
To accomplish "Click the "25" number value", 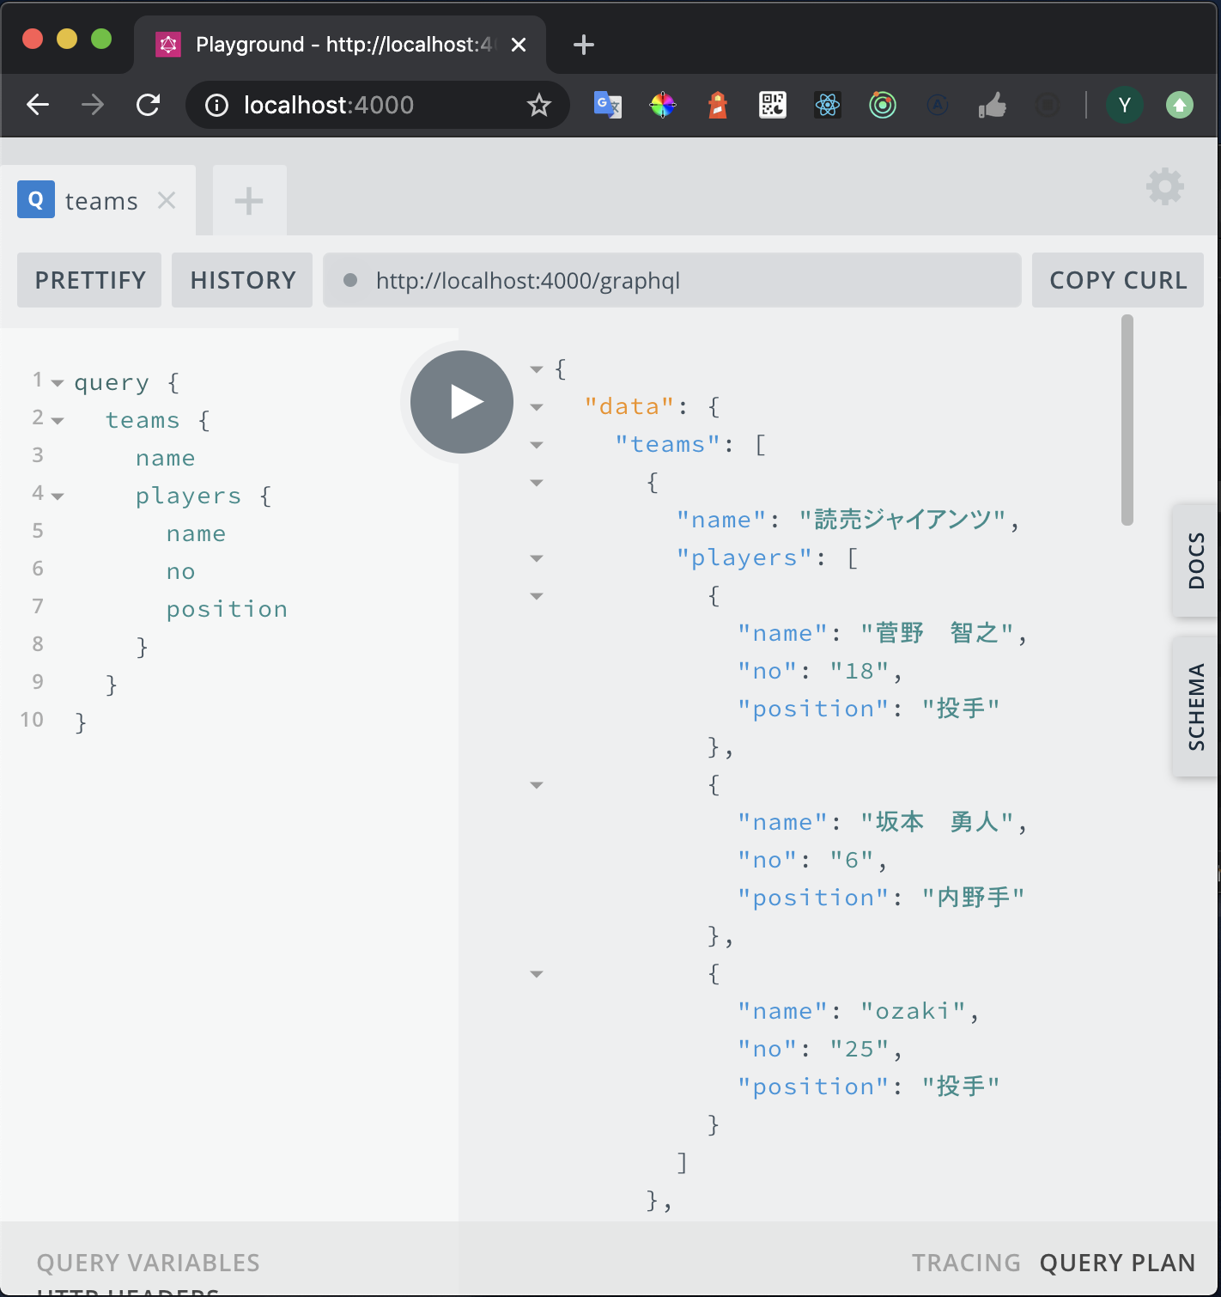I will (860, 1049).
